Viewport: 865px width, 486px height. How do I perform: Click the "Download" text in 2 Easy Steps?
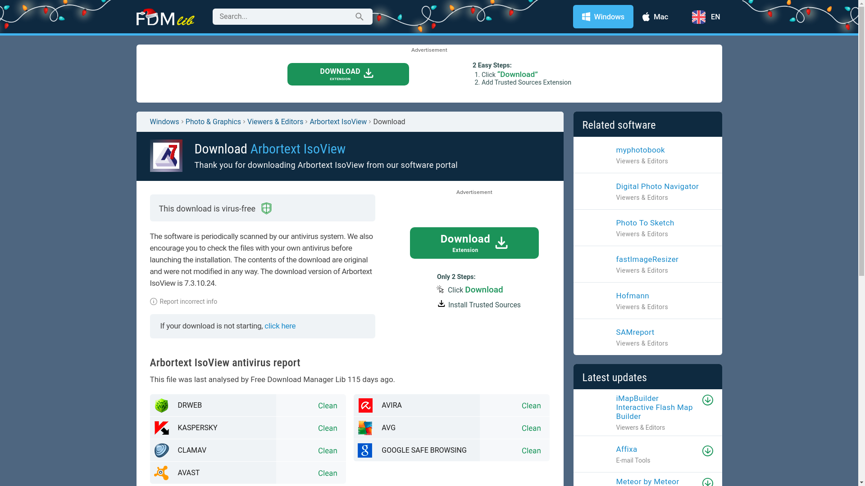click(x=517, y=74)
